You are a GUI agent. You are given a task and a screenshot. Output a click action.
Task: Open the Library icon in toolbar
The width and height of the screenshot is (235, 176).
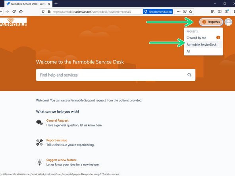(x=213, y=11)
